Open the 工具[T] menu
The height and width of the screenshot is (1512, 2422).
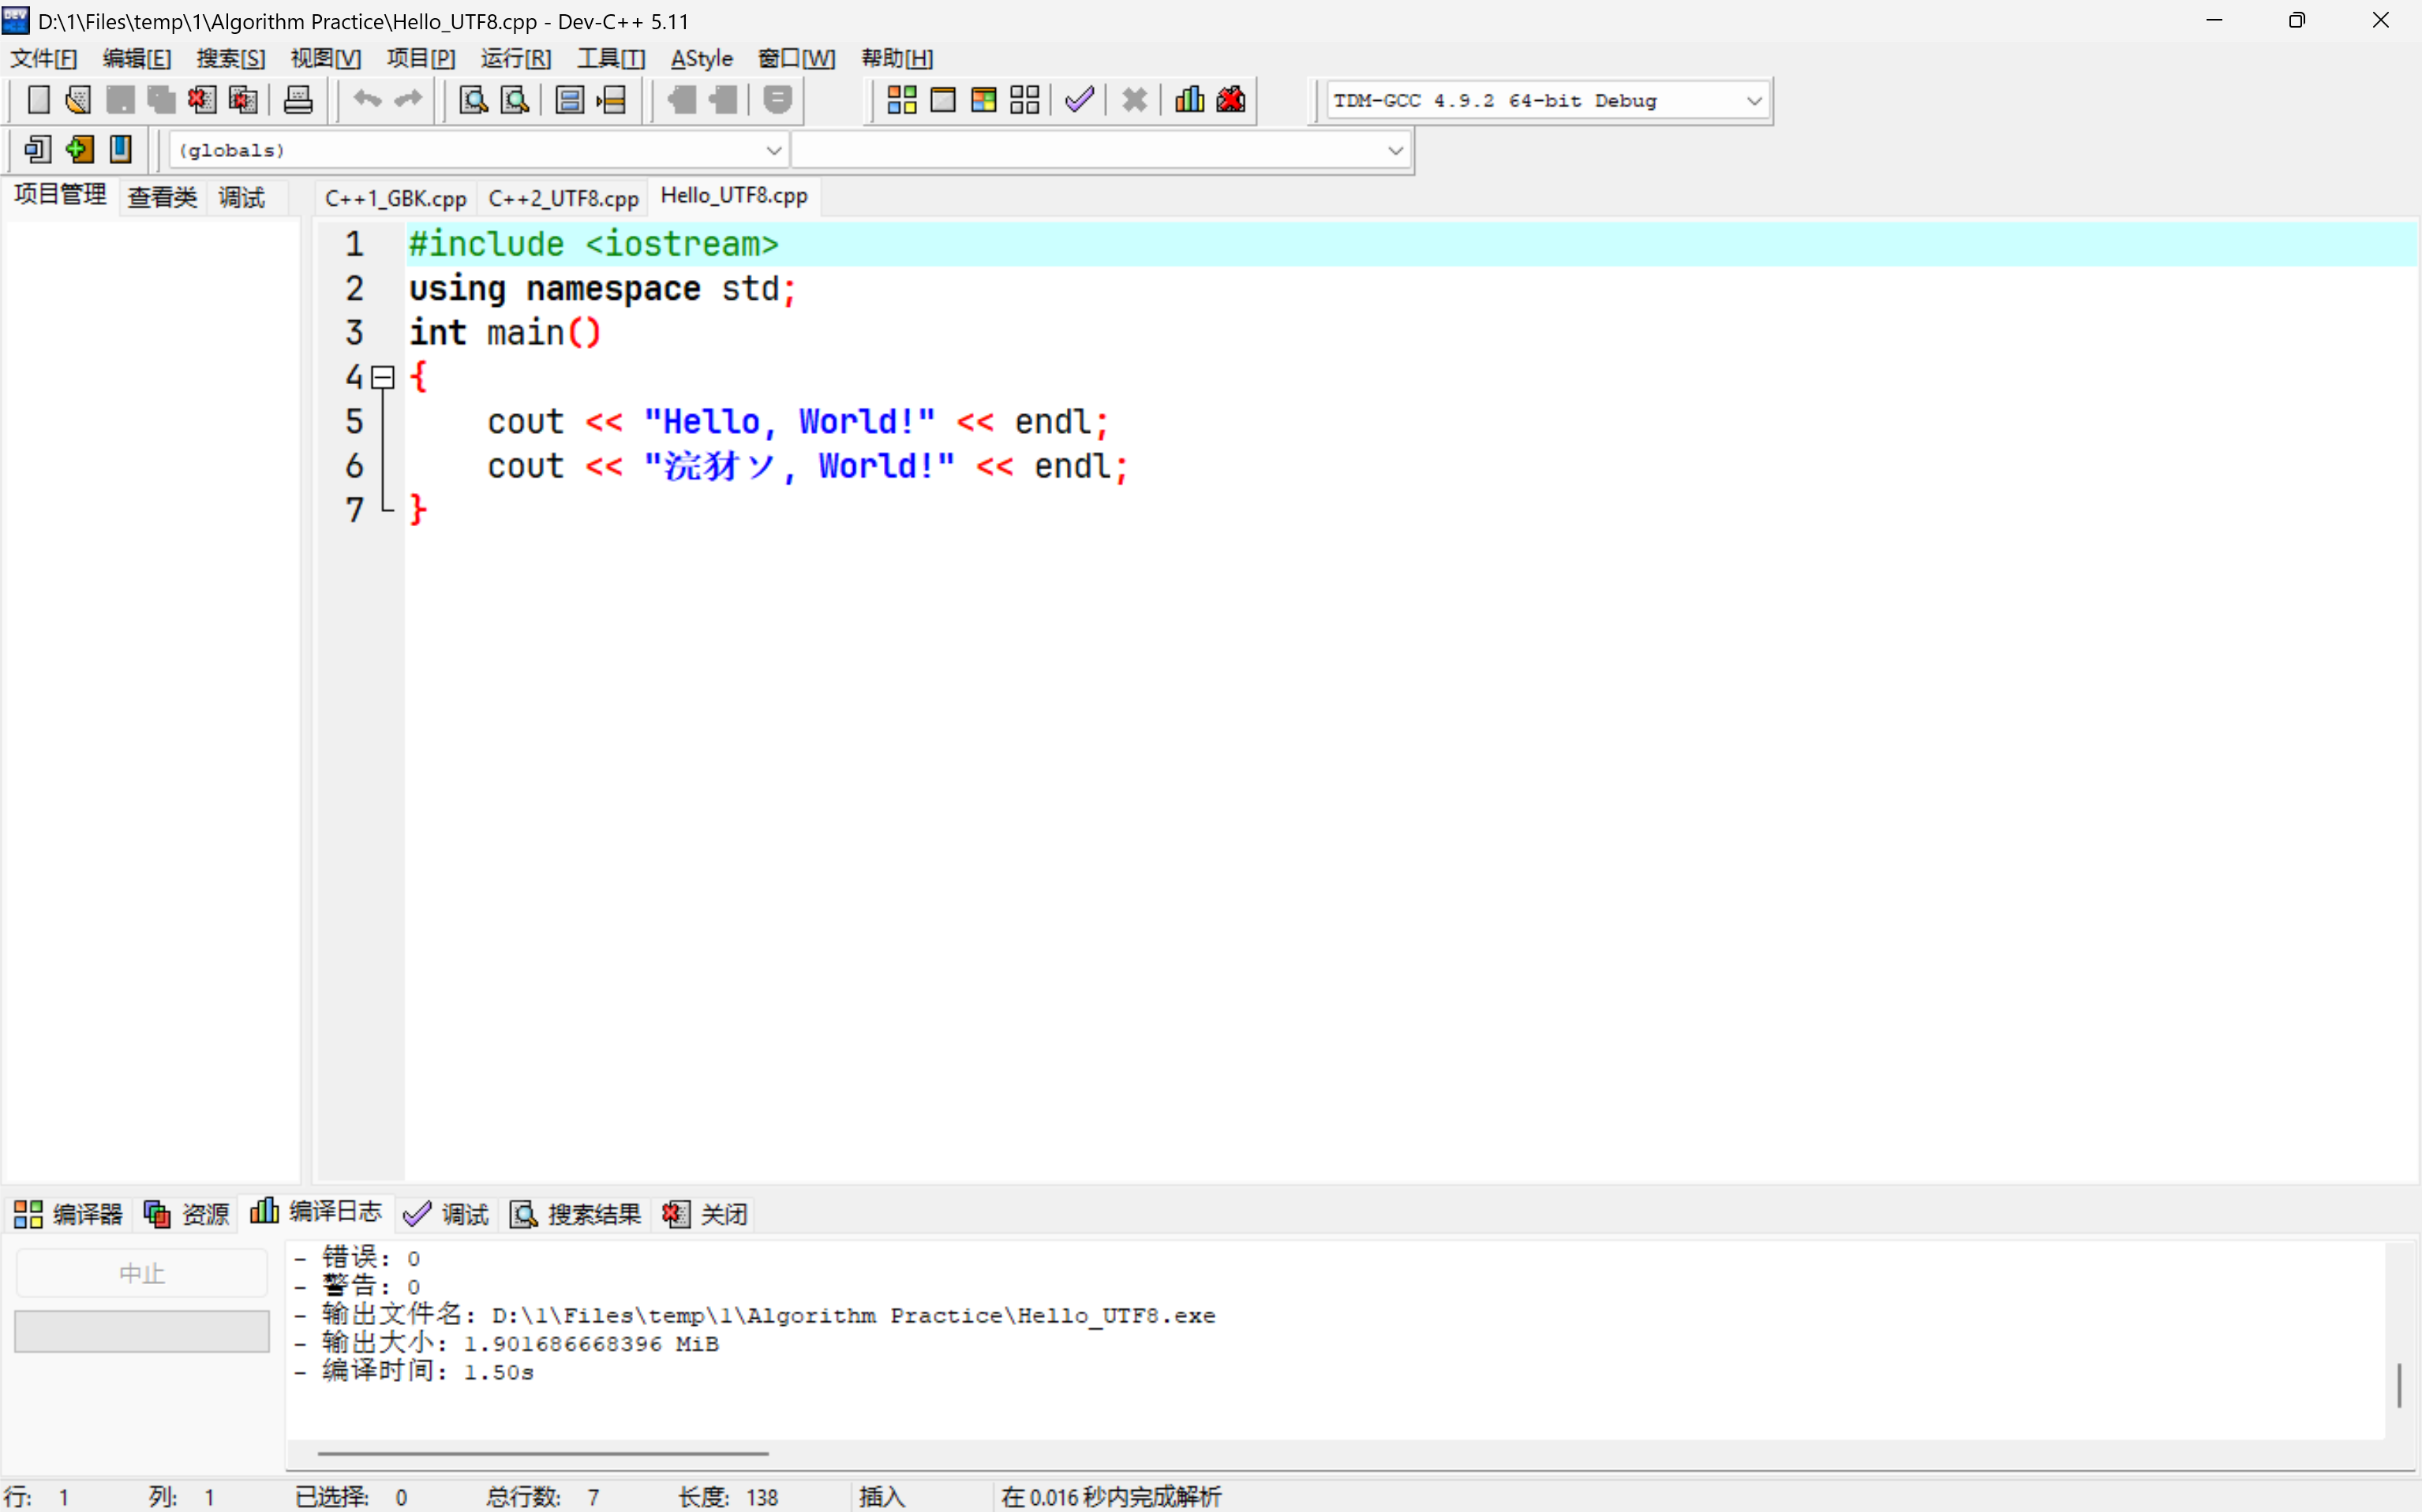click(x=612, y=58)
